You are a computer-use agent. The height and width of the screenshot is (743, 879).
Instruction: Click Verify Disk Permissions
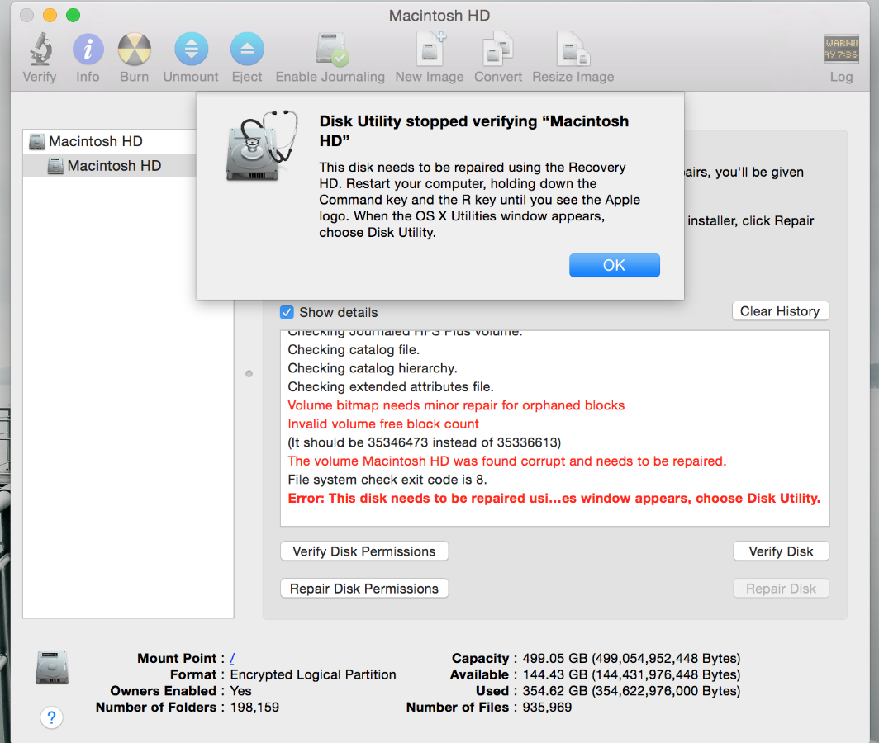[363, 551]
